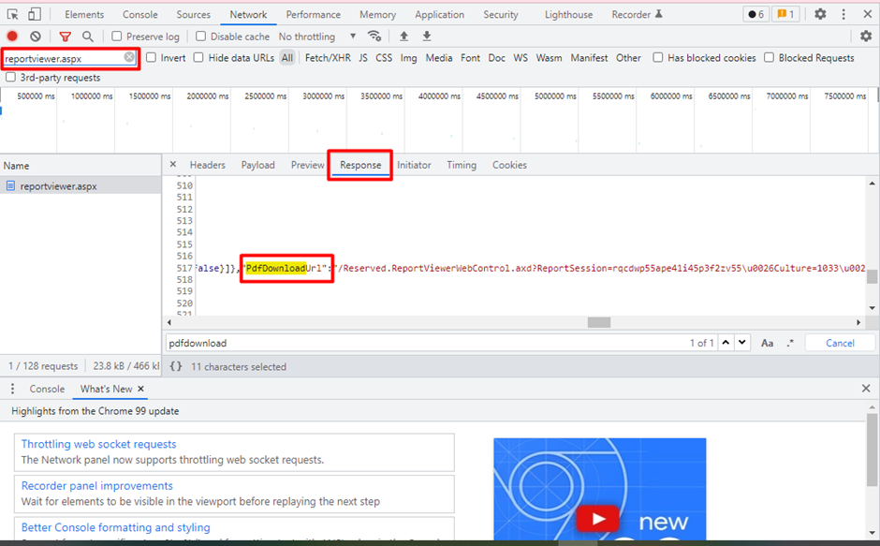Show the Cookies tab of request
This screenshot has width=880, height=546.
pyautogui.click(x=509, y=165)
